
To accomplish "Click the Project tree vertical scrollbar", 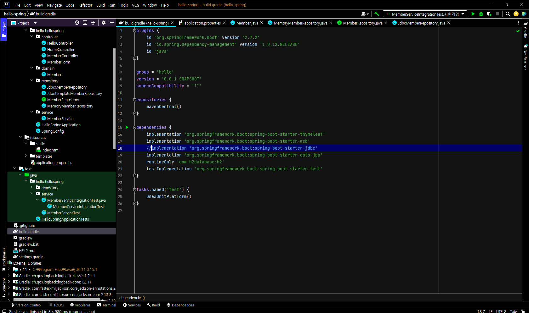I will click(x=114, y=99).
